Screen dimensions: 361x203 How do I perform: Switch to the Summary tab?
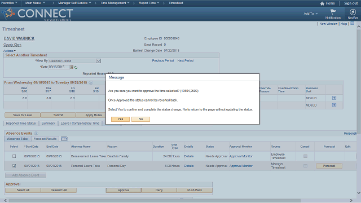pos(48,123)
